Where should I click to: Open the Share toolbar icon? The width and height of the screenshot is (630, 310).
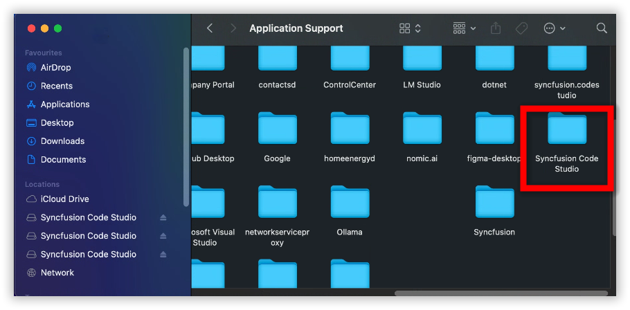(496, 28)
